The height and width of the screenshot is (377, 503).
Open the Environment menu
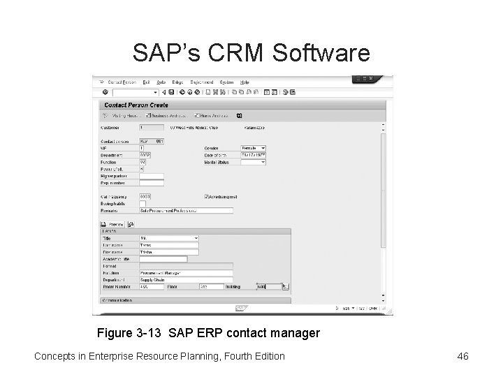(202, 82)
